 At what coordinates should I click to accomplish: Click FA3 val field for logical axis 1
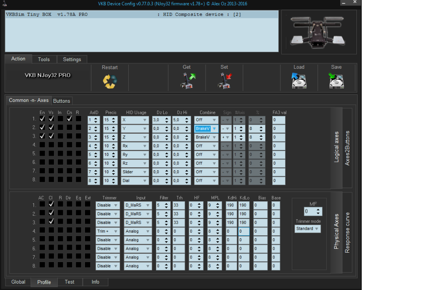tap(279, 120)
